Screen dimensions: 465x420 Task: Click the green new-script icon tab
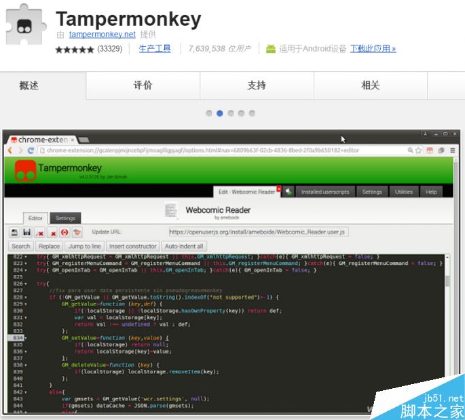[289, 192]
